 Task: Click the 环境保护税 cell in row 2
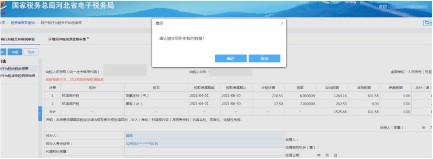click(x=92, y=104)
